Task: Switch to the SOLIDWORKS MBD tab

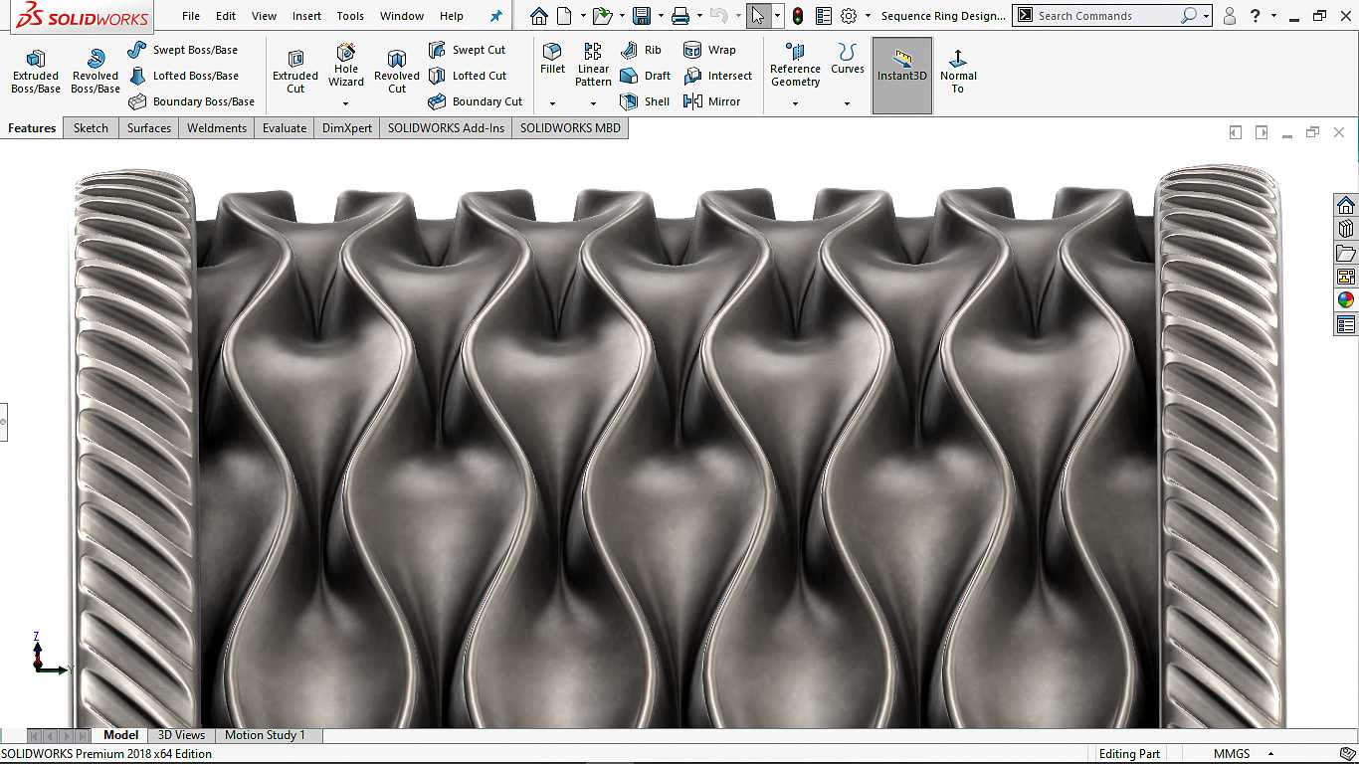Action: [570, 128]
